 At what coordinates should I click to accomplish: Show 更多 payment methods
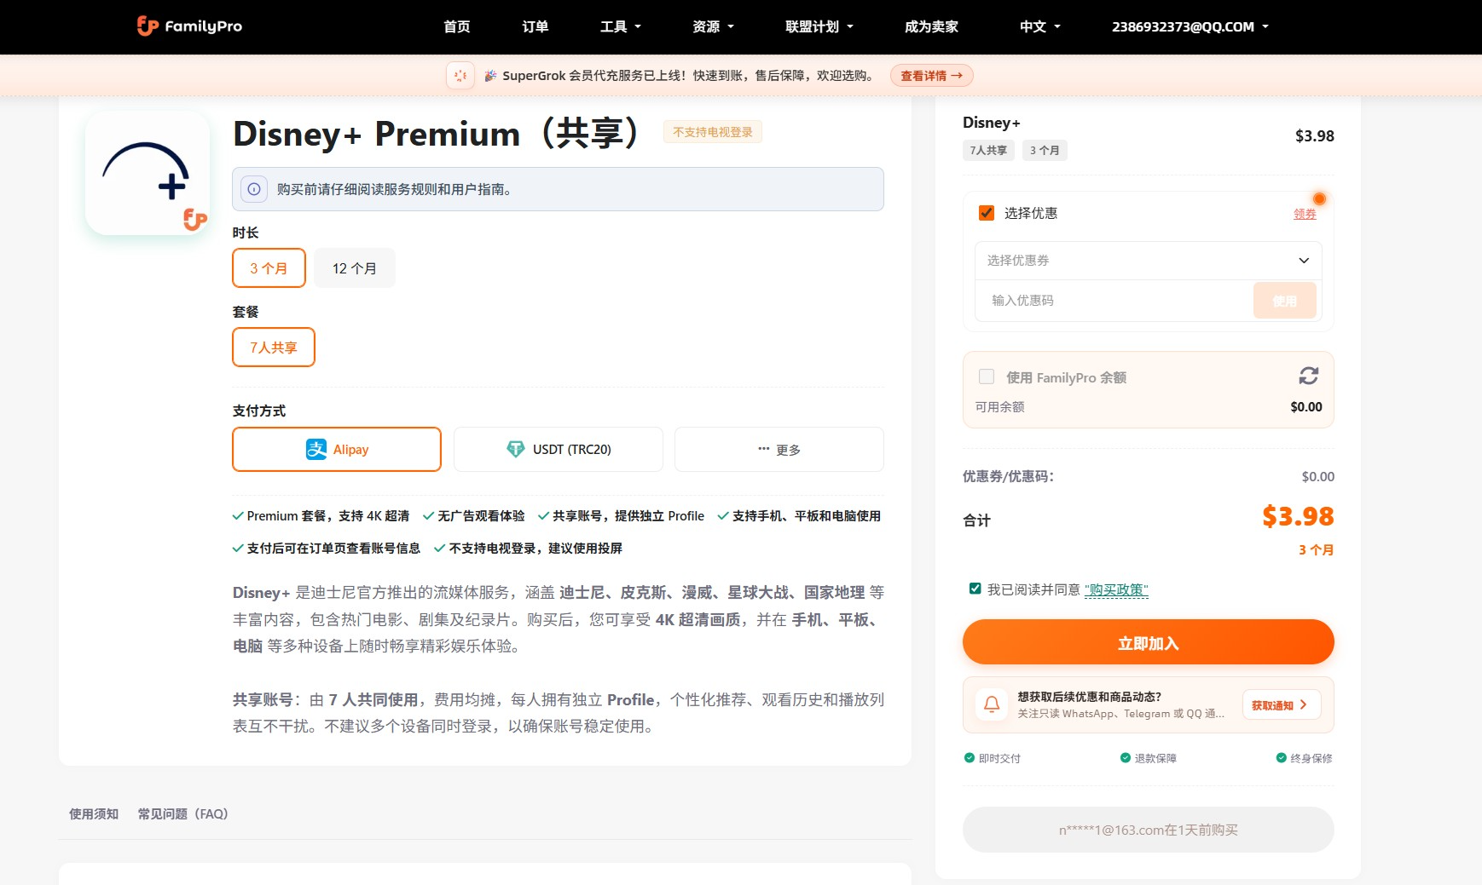[779, 449]
